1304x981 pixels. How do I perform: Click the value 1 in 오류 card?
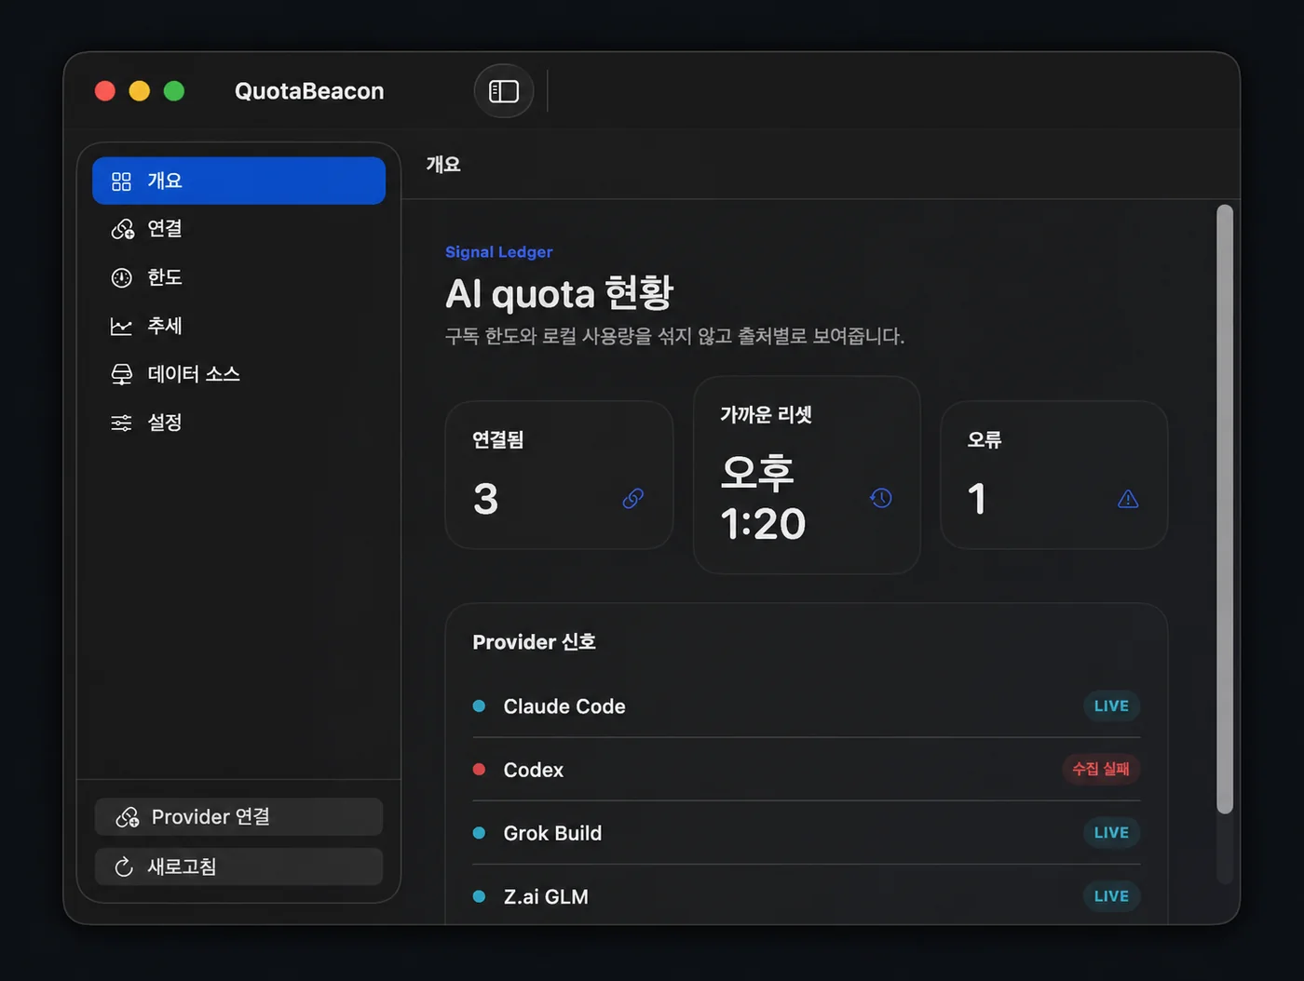point(976,499)
